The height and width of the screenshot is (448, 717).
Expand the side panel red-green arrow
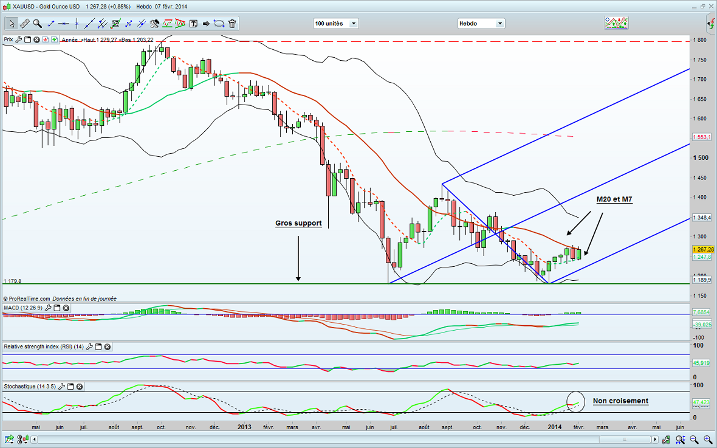[x=710, y=24]
